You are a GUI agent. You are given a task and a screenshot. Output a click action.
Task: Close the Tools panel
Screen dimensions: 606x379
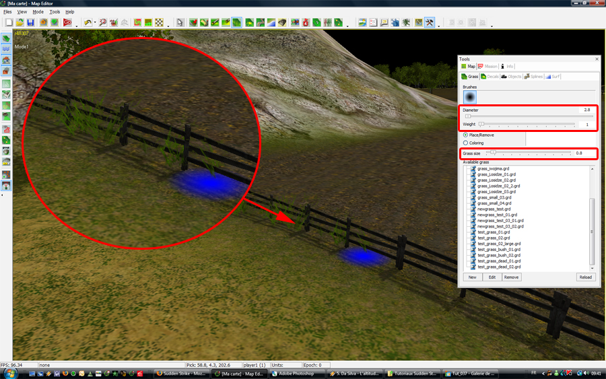(597, 59)
